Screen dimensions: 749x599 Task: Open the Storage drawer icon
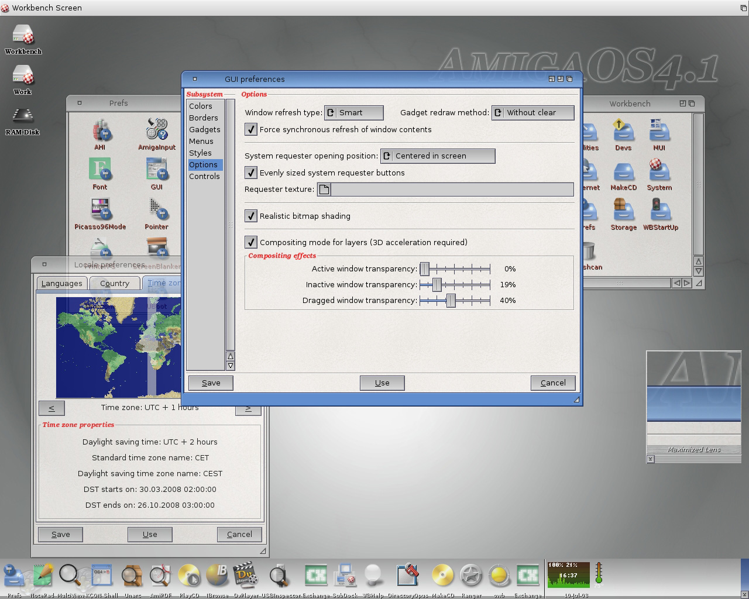coord(623,210)
